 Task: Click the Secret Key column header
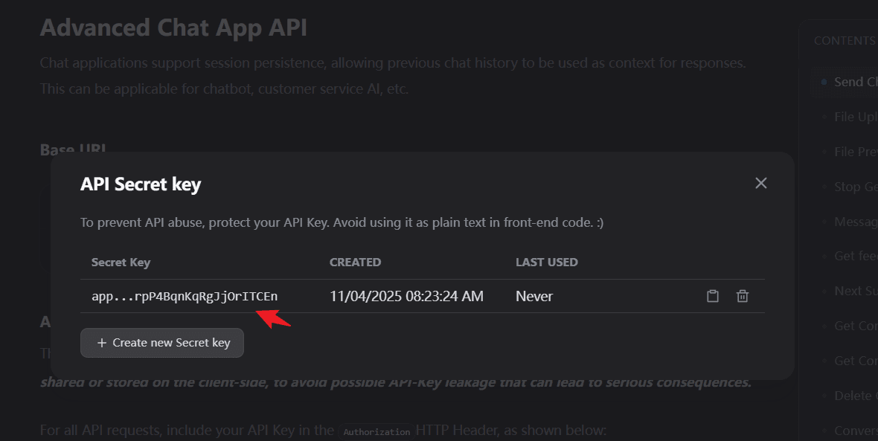point(121,262)
